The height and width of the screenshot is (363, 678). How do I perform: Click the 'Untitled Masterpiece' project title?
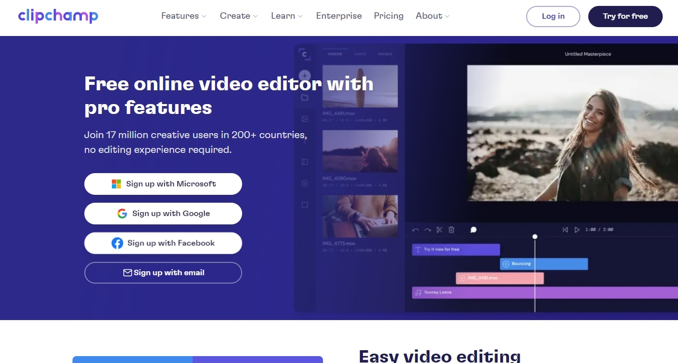588,54
